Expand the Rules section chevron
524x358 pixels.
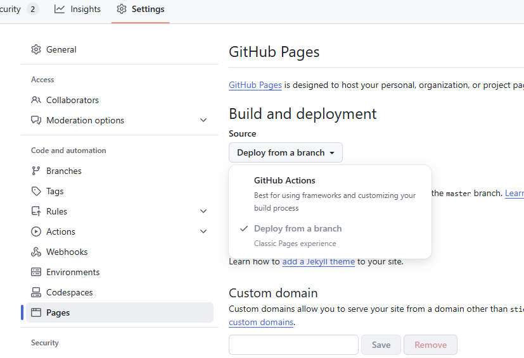click(203, 211)
